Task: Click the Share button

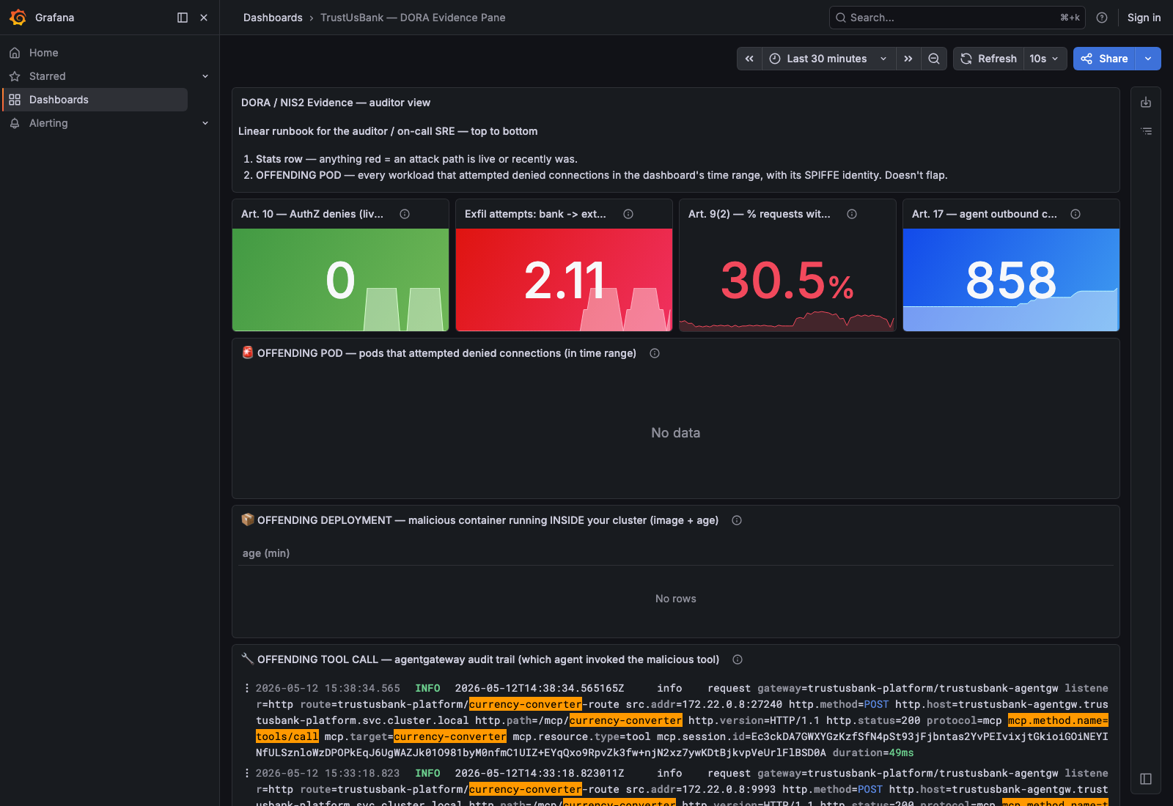Action: tap(1104, 59)
